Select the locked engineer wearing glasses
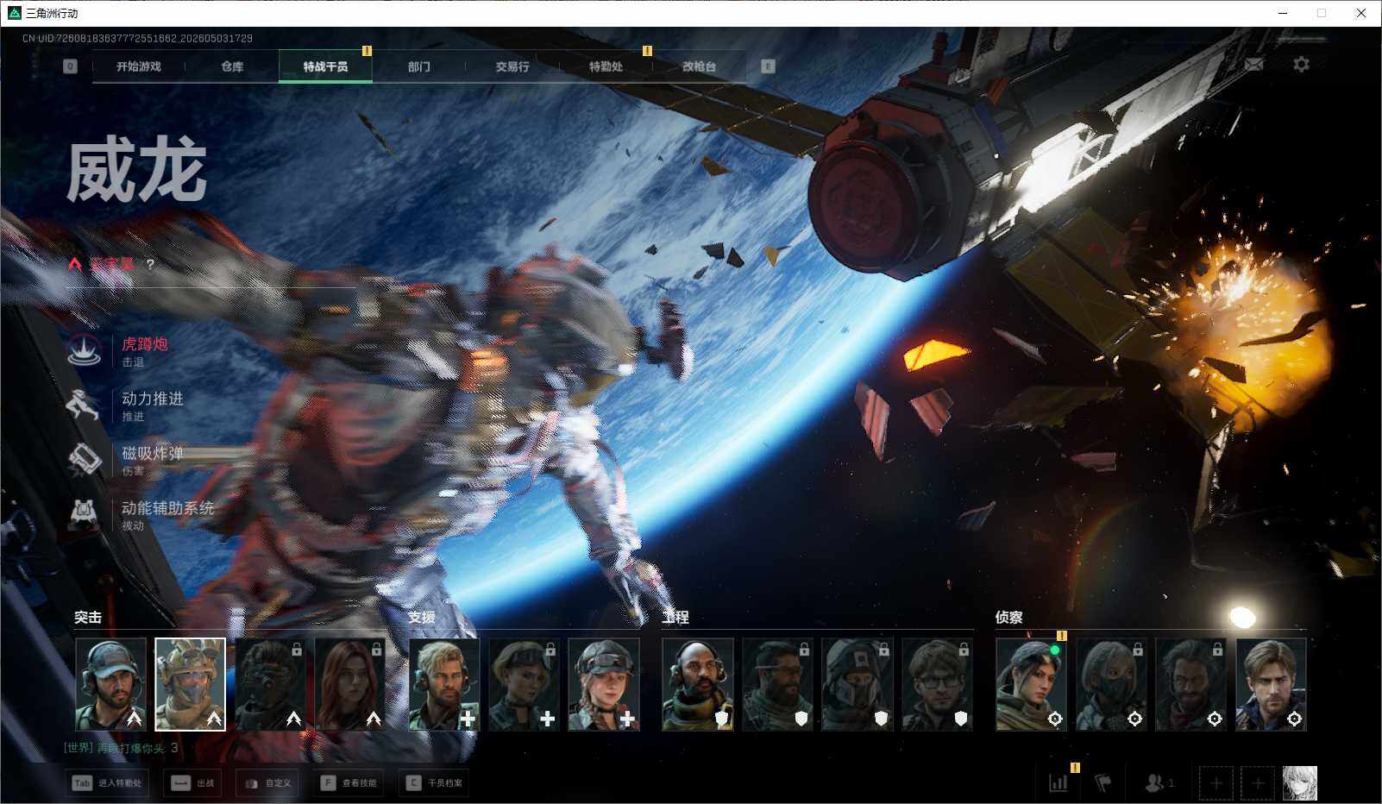The image size is (1382, 804). tap(937, 684)
